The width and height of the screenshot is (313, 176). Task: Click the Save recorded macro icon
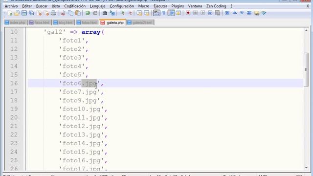pos(218,13)
